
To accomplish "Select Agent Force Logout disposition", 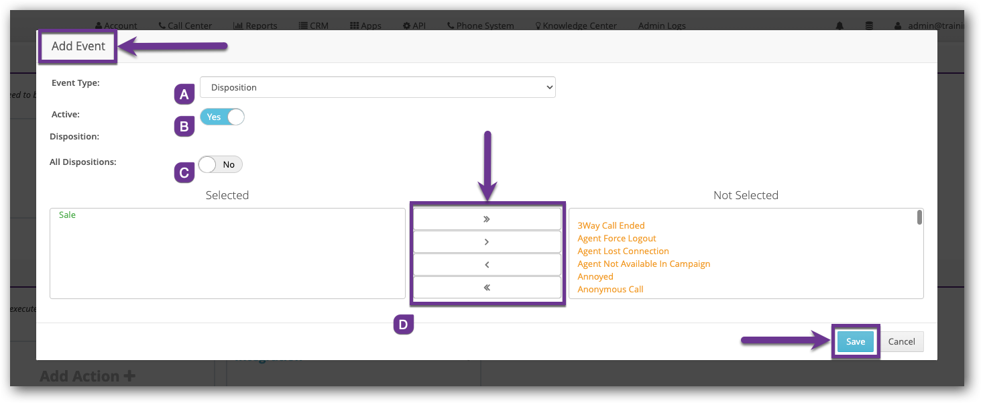I will point(617,239).
